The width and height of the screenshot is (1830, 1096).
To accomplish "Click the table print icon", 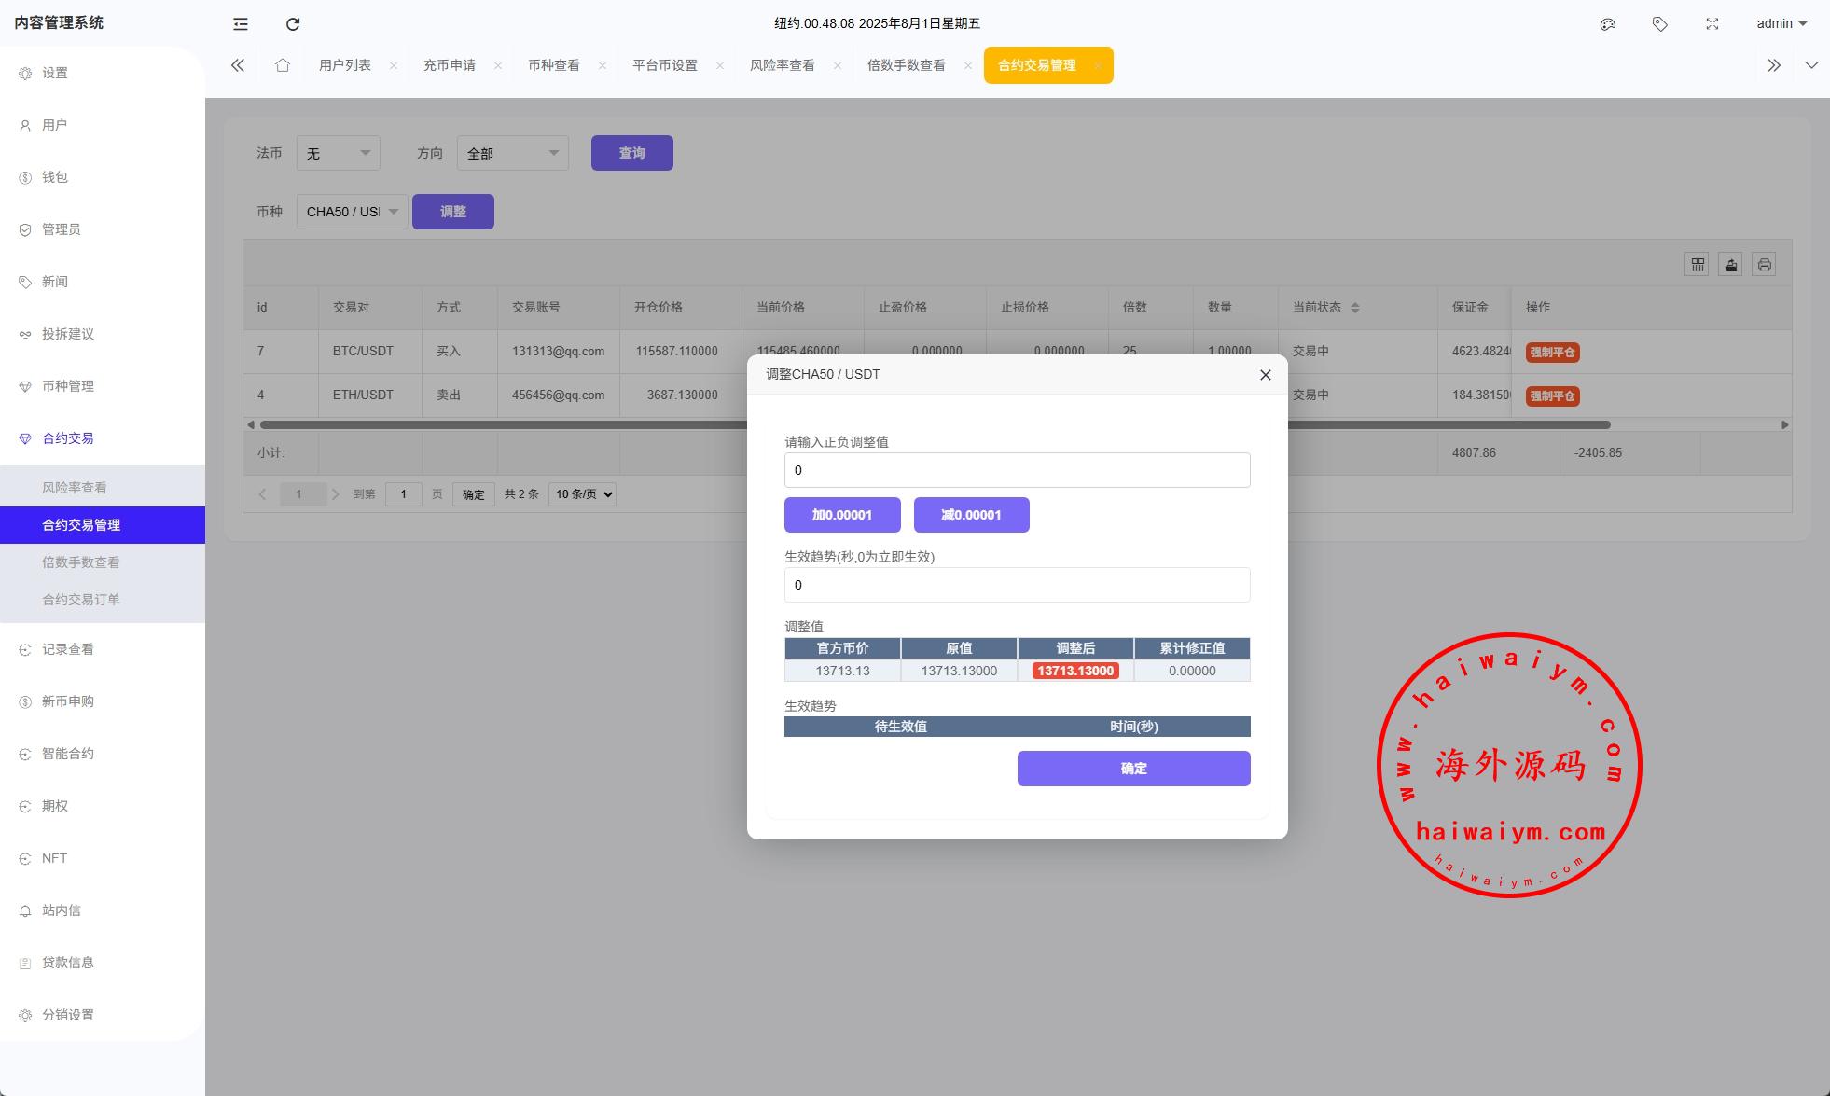I will [x=1764, y=265].
